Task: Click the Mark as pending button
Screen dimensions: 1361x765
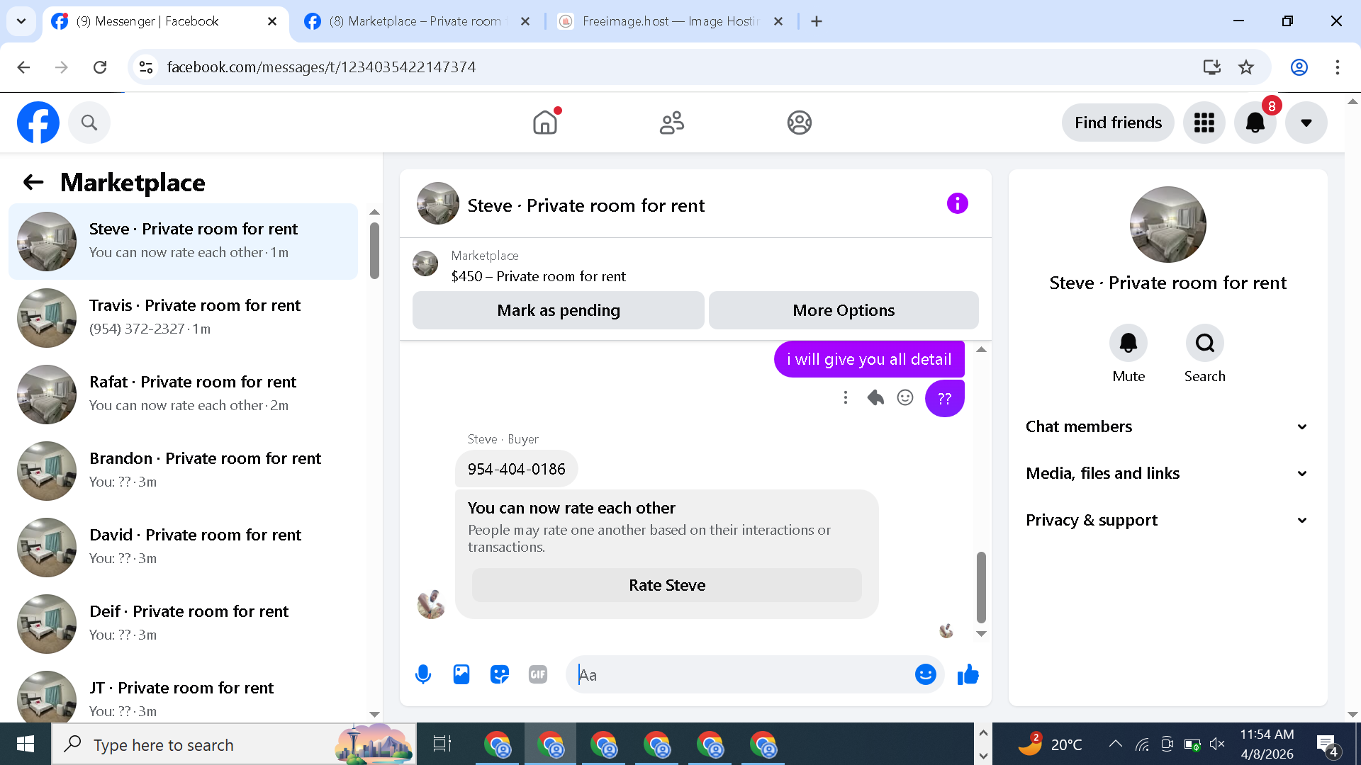Action: click(558, 310)
